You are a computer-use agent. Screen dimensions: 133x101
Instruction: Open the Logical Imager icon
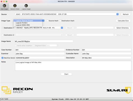click(x=26, y=6)
